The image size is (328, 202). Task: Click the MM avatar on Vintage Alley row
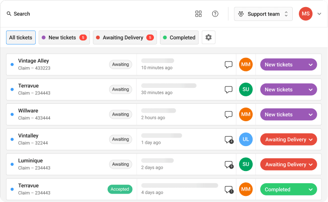click(x=246, y=64)
